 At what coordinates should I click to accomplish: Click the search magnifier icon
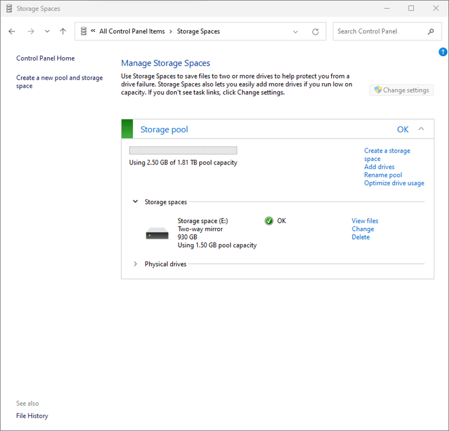[430, 31]
